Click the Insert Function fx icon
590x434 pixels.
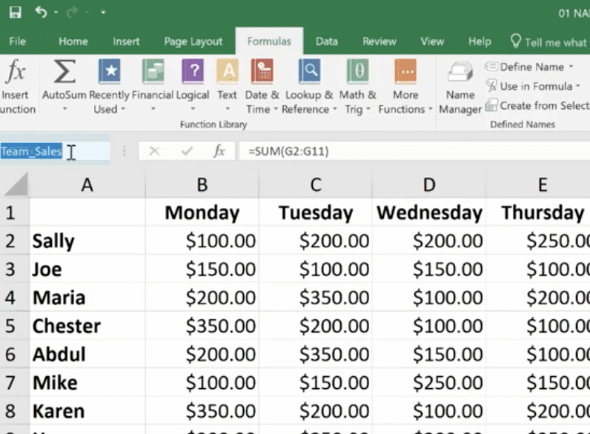coord(15,73)
